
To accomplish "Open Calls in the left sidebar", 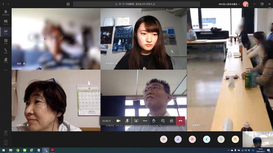I will (5, 51).
